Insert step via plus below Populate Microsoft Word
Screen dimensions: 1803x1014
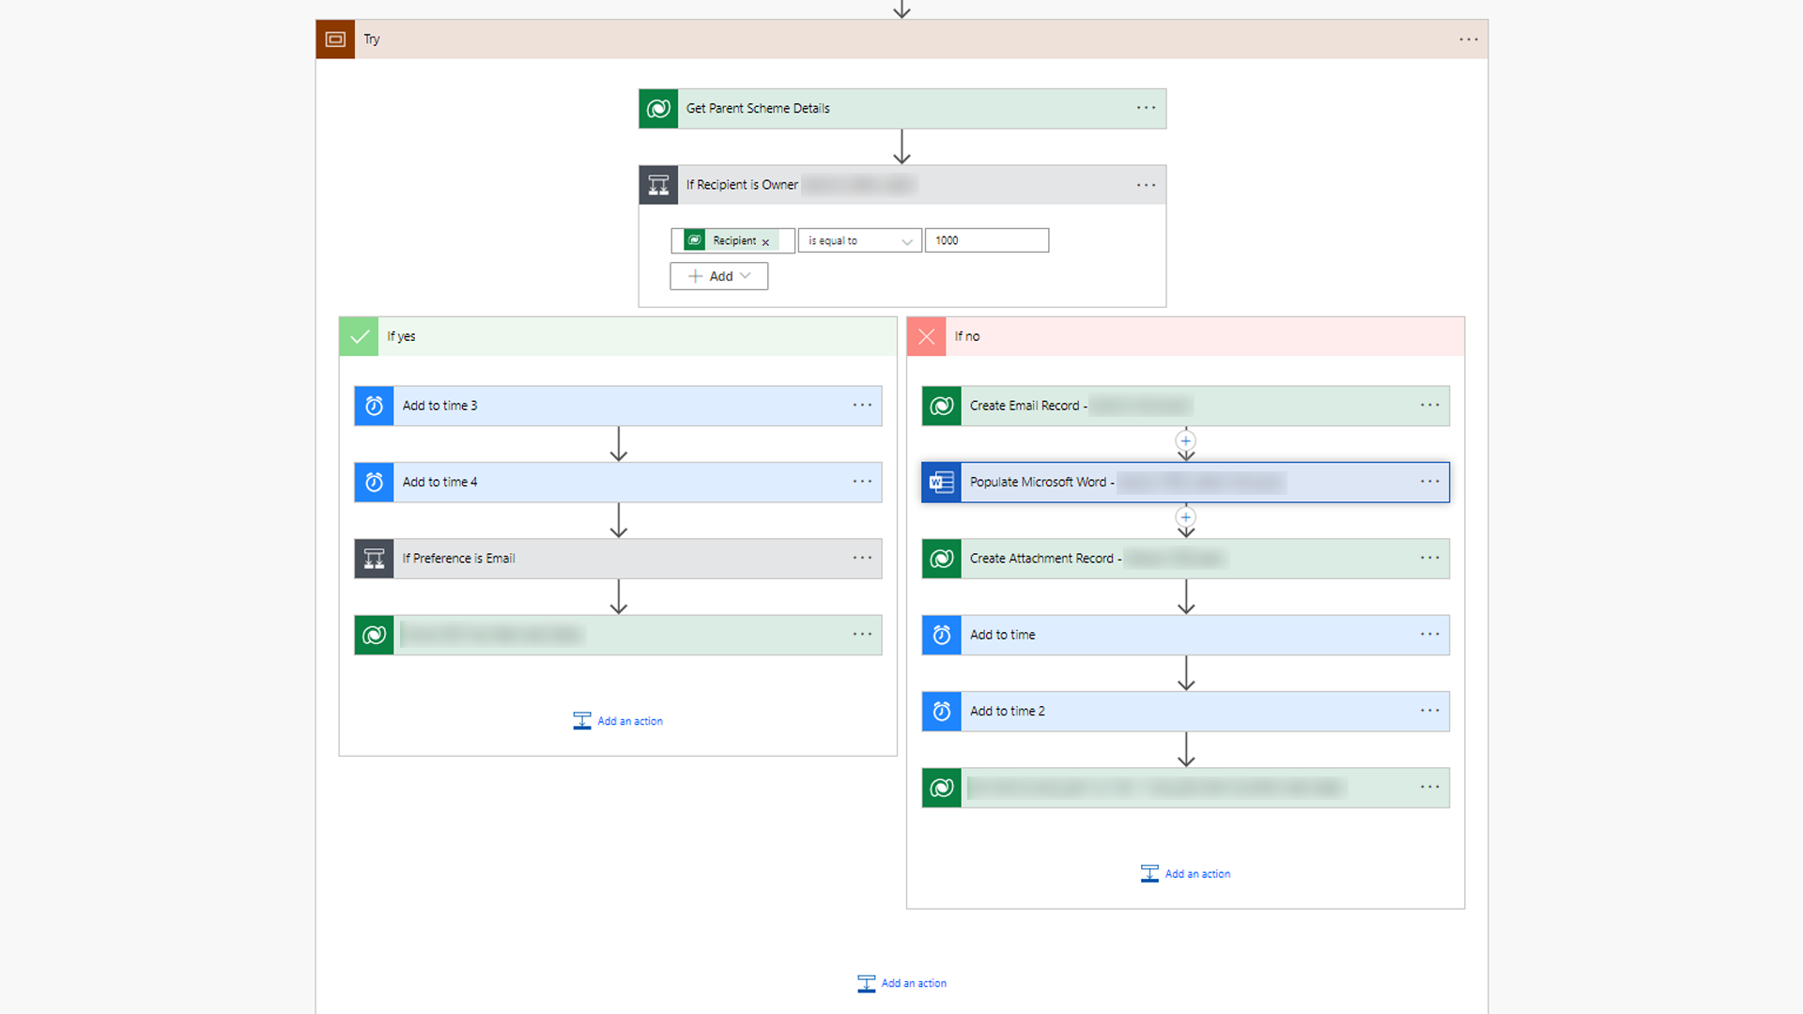1186,517
